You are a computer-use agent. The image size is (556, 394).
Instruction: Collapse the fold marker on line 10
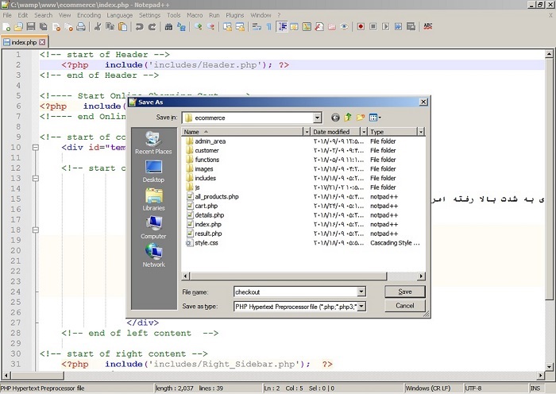36,147
